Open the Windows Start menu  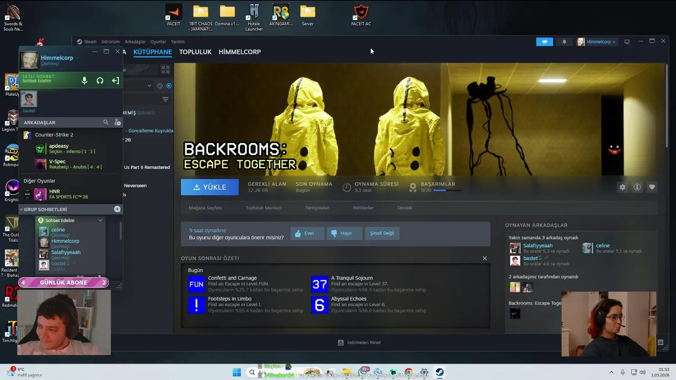coord(236,373)
